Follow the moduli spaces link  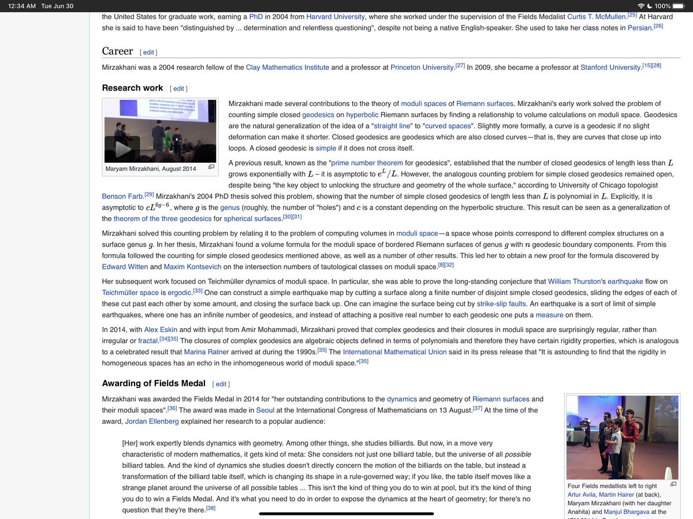[x=423, y=103]
